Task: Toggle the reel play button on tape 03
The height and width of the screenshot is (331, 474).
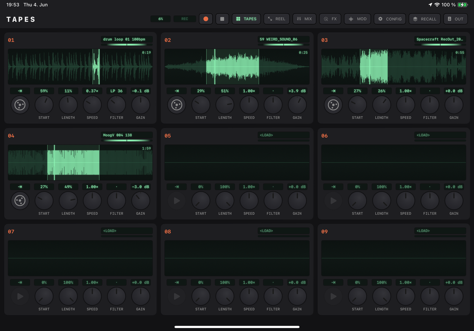Action: (x=333, y=105)
